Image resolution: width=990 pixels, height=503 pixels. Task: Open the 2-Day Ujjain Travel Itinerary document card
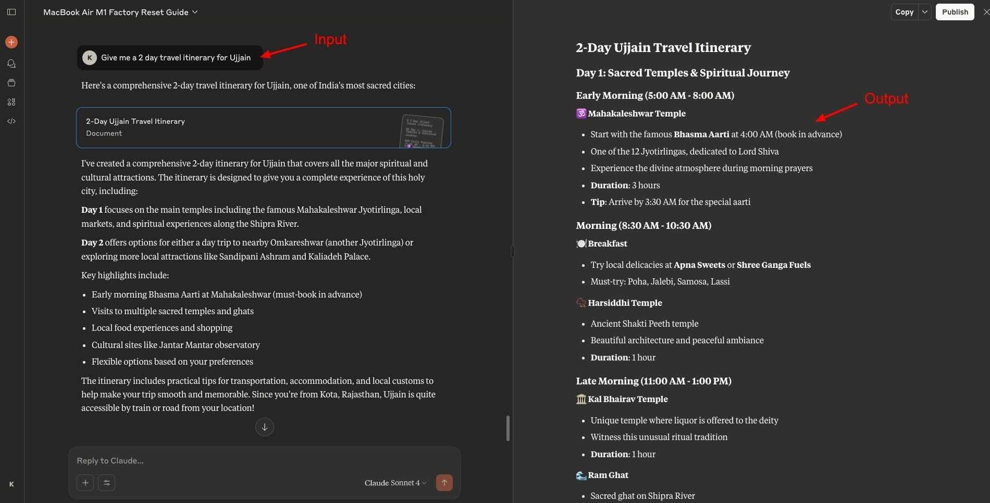(x=263, y=127)
